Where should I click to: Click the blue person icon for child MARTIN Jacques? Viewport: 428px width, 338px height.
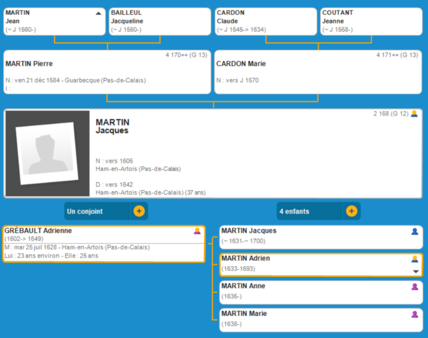tap(415, 231)
